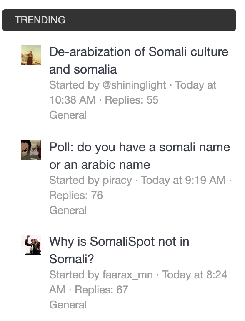Viewport: 245px width, 321px height.
Task: Open General forum under faarax_mn's thread
Action: coord(68,305)
